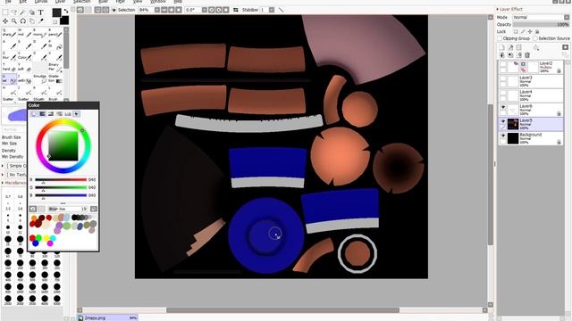Select the rectangular Selection tool
The width and height of the screenshot is (572, 321).
coord(5,12)
